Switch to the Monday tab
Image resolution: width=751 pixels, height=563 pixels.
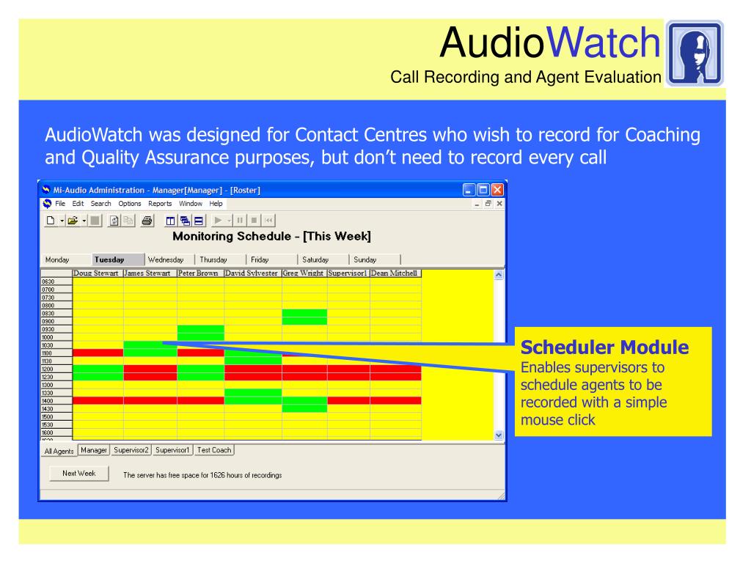pos(65,260)
